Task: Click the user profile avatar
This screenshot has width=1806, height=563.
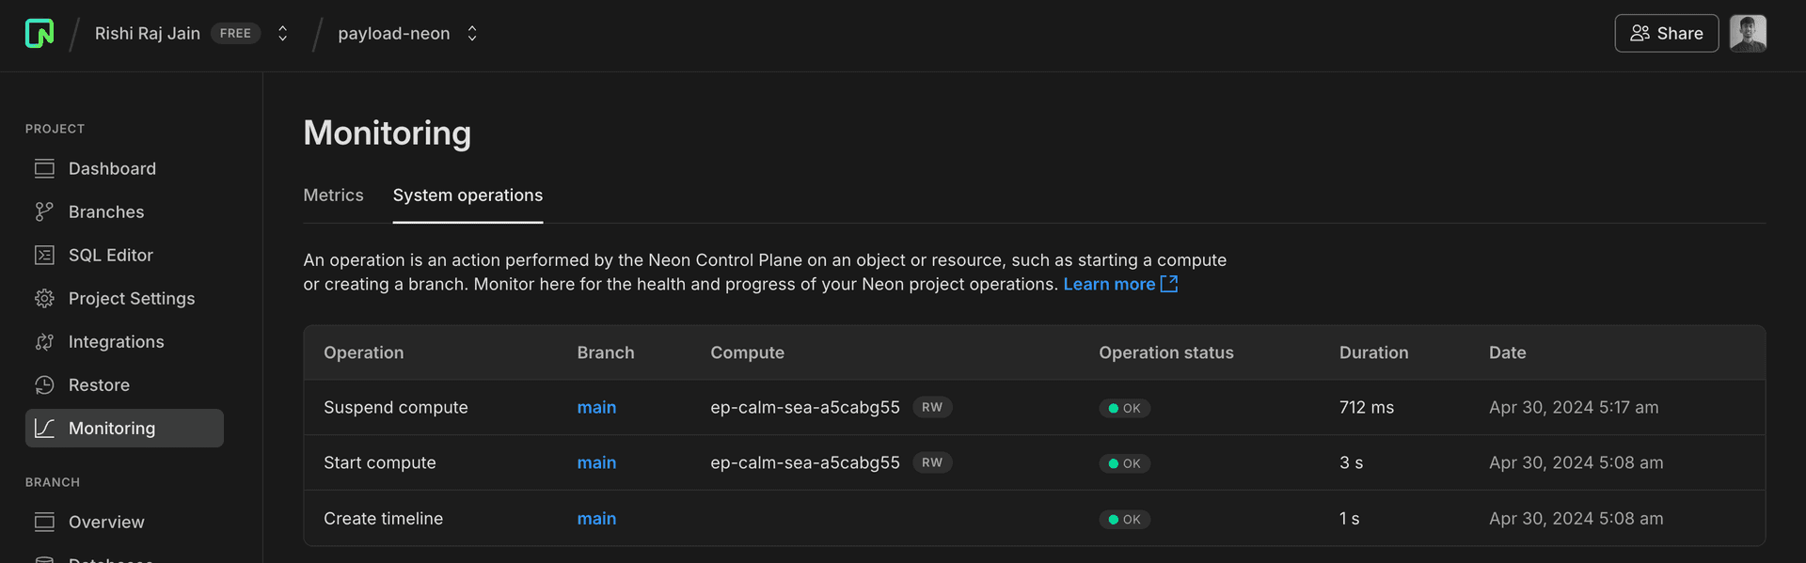Action: 1747,34
